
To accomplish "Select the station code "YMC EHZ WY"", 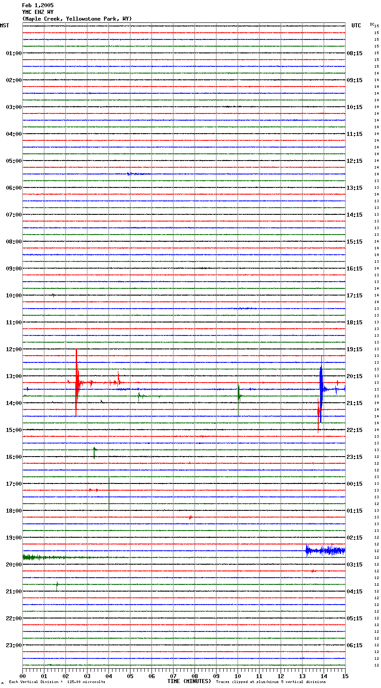I will pos(38,12).
